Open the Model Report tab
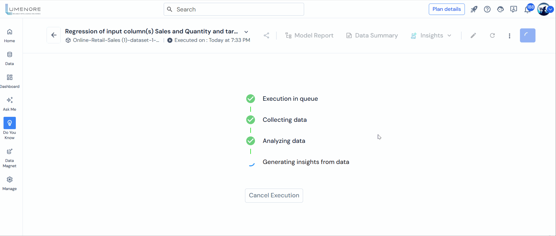 [310, 35]
